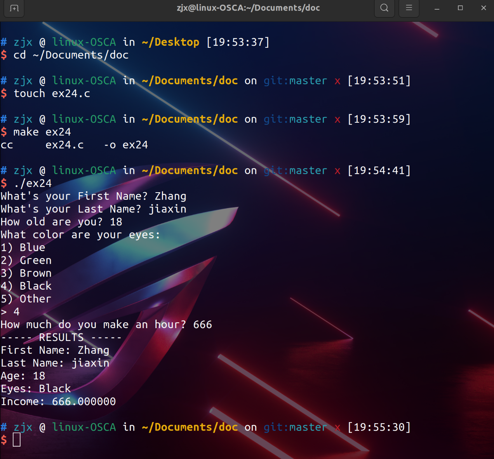
Task: Maximize the terminal window
Action: pos(460,8)
